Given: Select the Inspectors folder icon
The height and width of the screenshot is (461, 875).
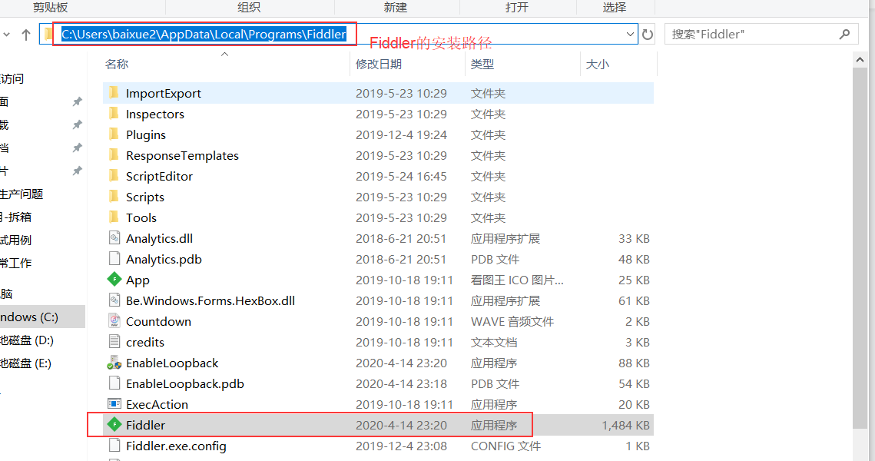Looking at the screenshot, I should tap(114, 113).
